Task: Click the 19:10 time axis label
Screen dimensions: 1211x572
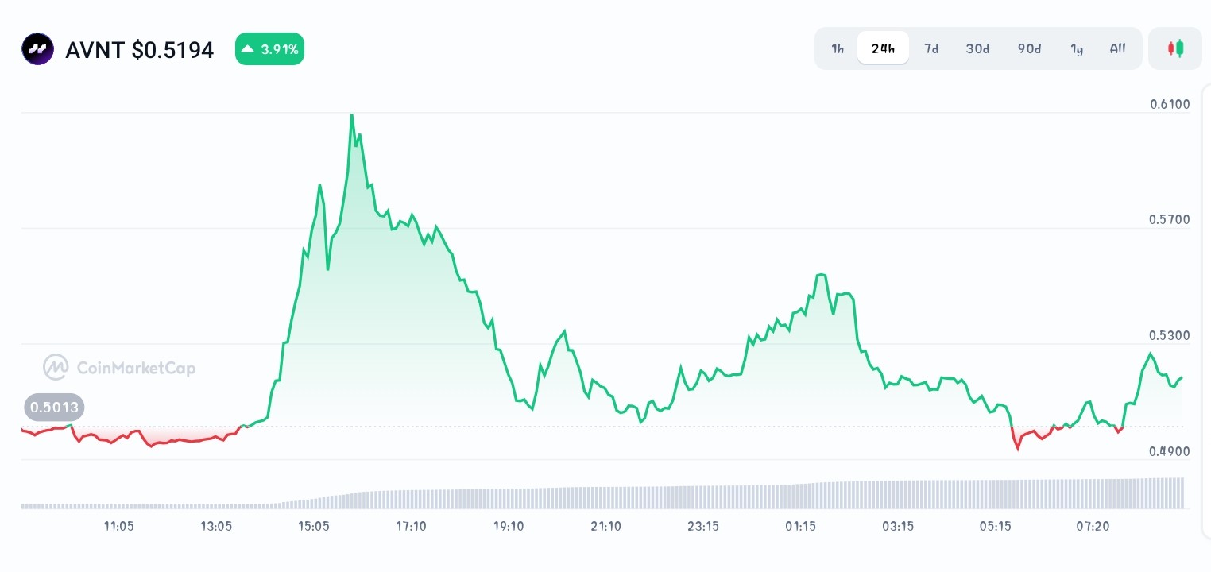Action: (509, 526)
